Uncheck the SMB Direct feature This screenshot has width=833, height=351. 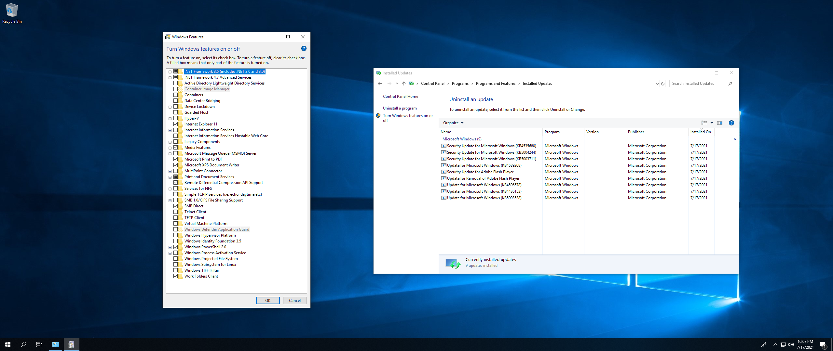[176, 206]
